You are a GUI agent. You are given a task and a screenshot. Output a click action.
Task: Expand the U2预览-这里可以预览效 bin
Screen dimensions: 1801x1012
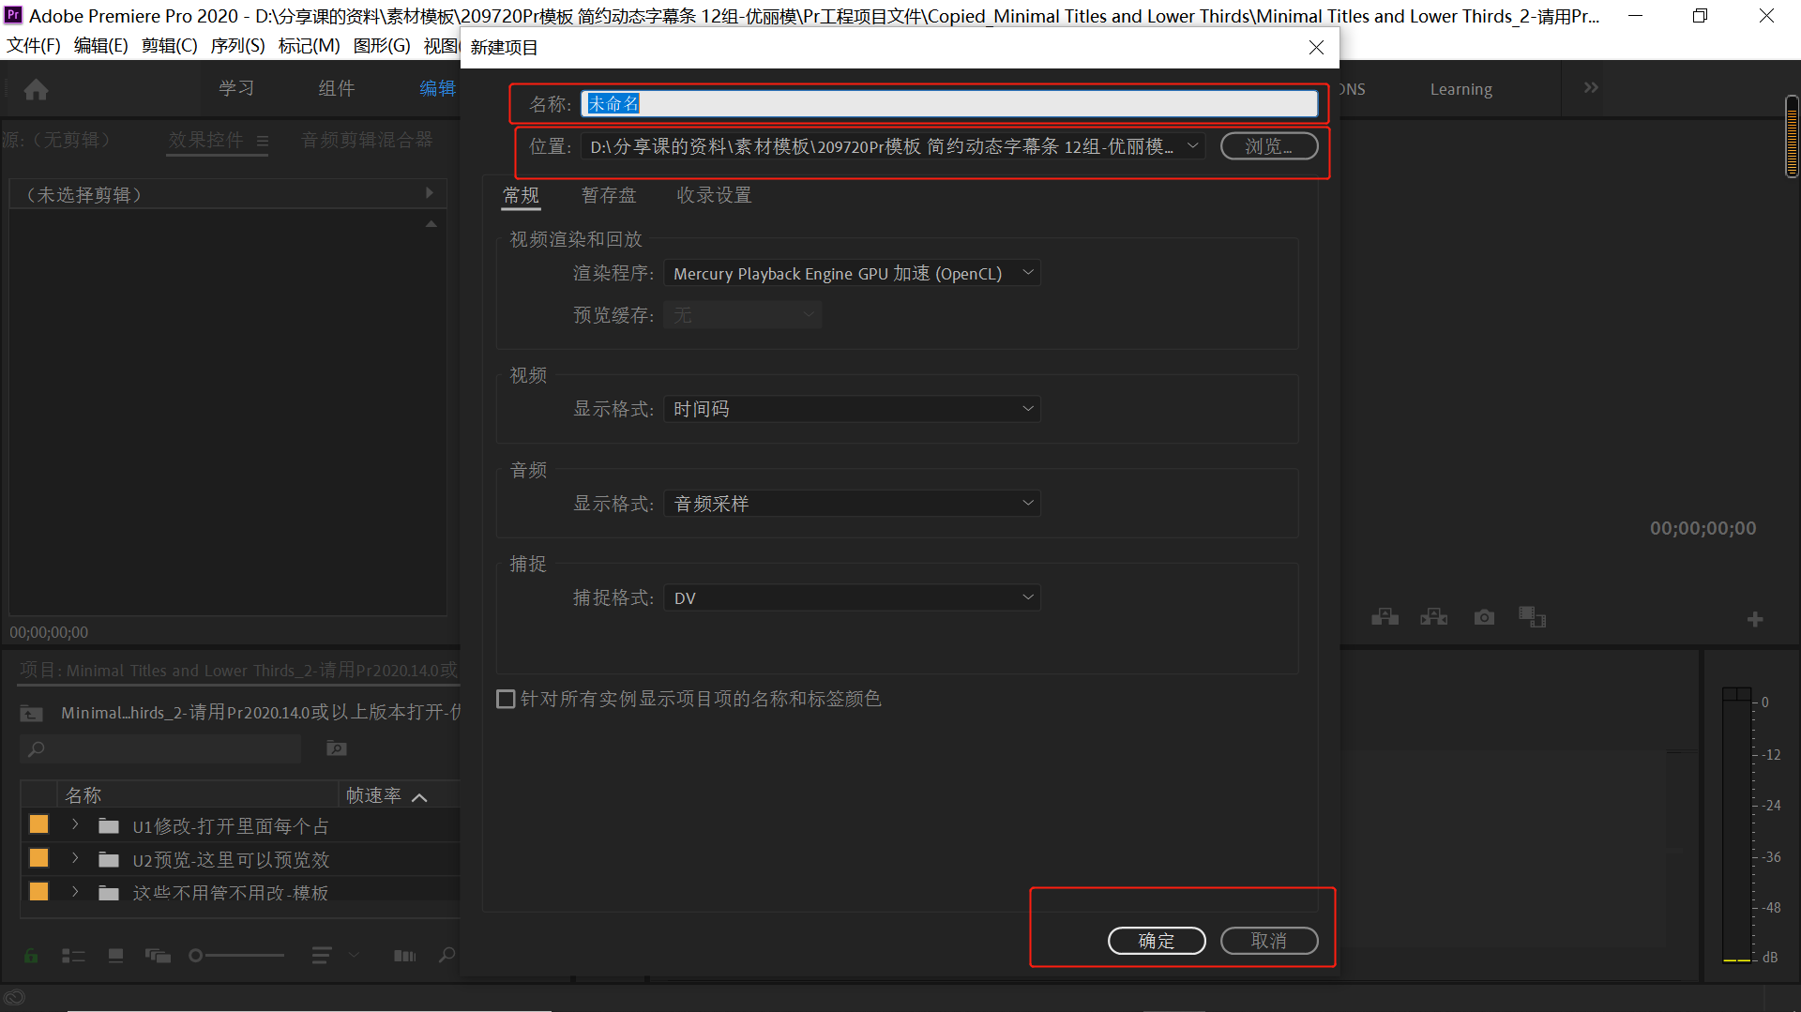click(x=75, y=858)
